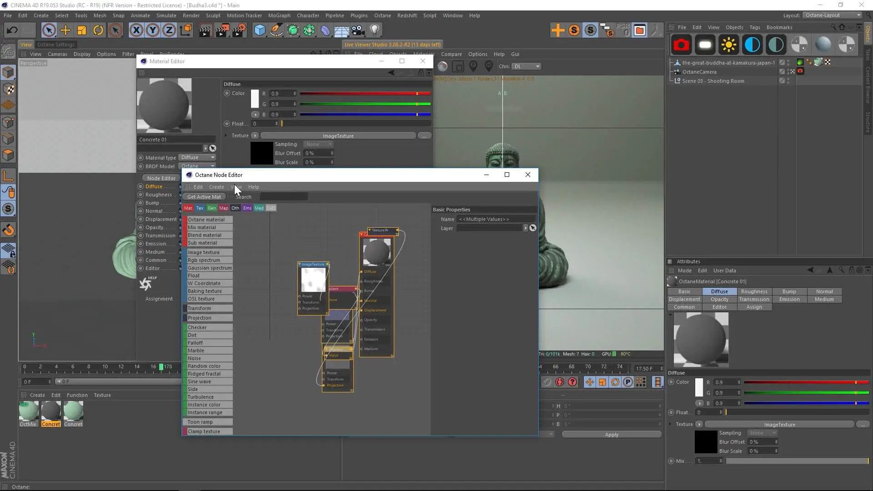Click the Camera object icon

click(x=358, y=30)
